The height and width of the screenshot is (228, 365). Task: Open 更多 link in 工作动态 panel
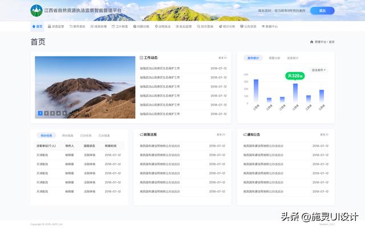pos(222,58)
